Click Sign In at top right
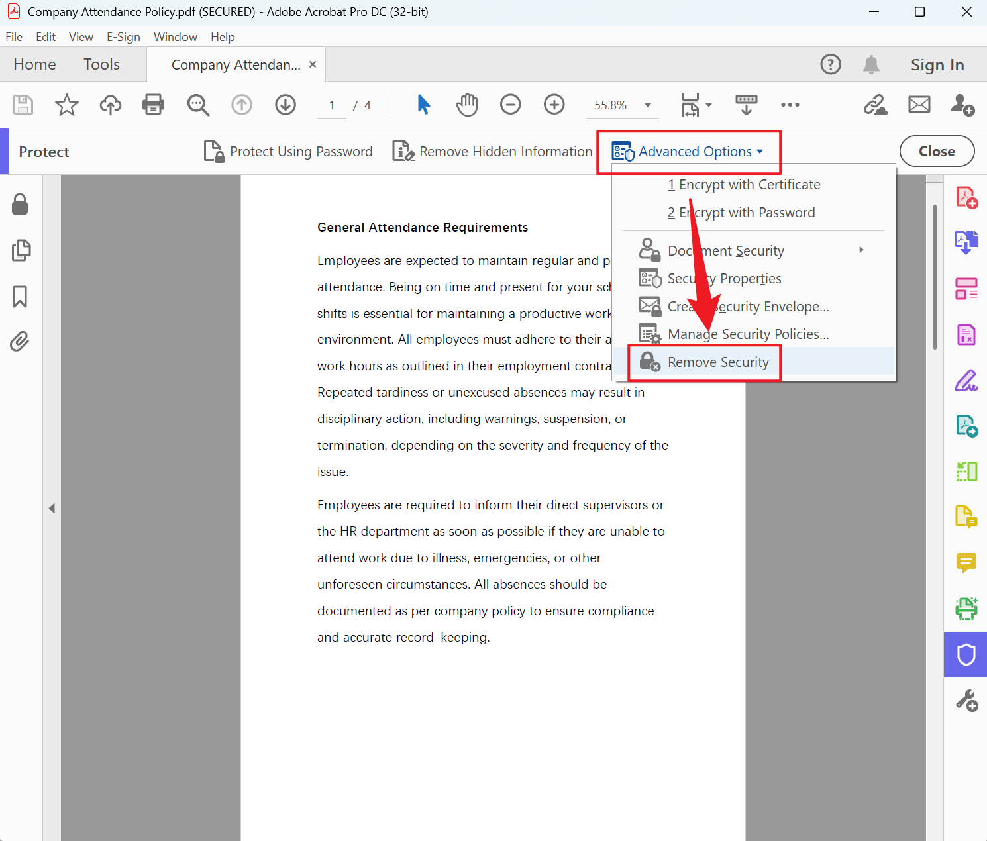Screen dimensions: 987x841 [937, 64]
